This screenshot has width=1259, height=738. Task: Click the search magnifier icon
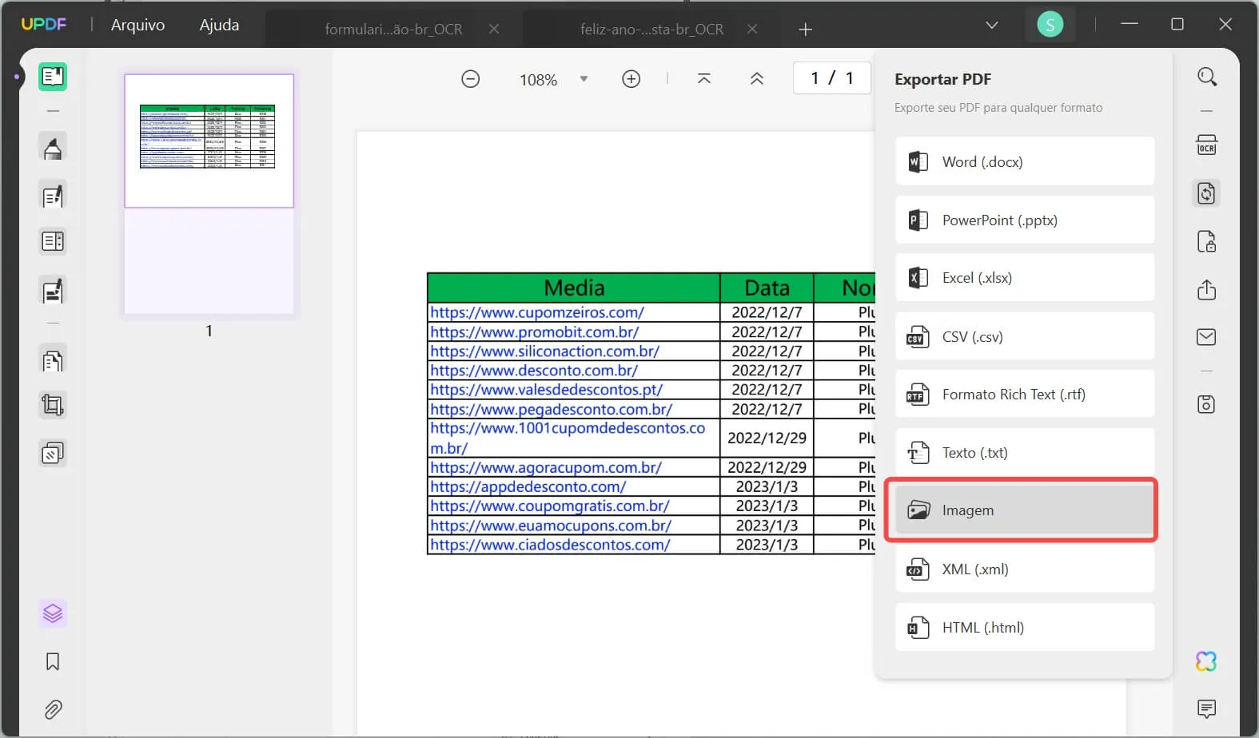tap(1206, 77)
